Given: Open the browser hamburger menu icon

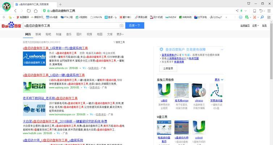Looking at the screenshot, I should 269,11.
